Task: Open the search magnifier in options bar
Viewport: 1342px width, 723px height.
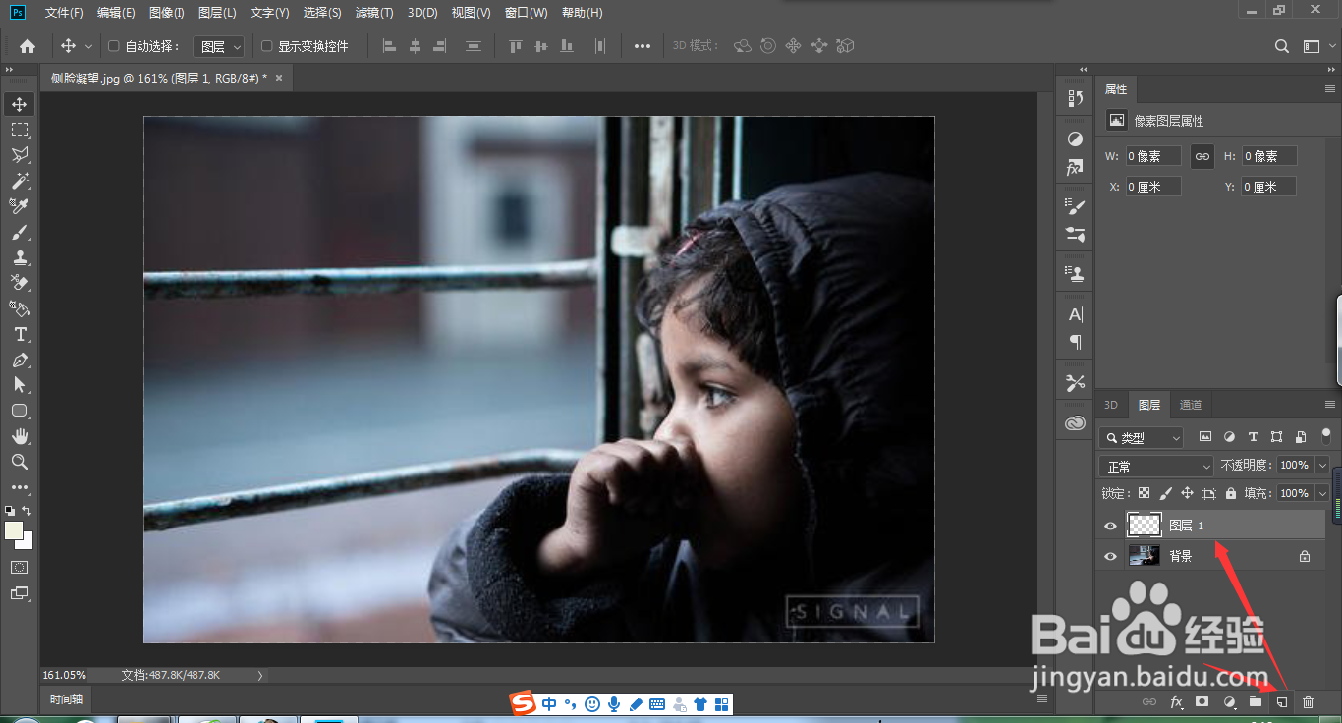Action: 1282,46
